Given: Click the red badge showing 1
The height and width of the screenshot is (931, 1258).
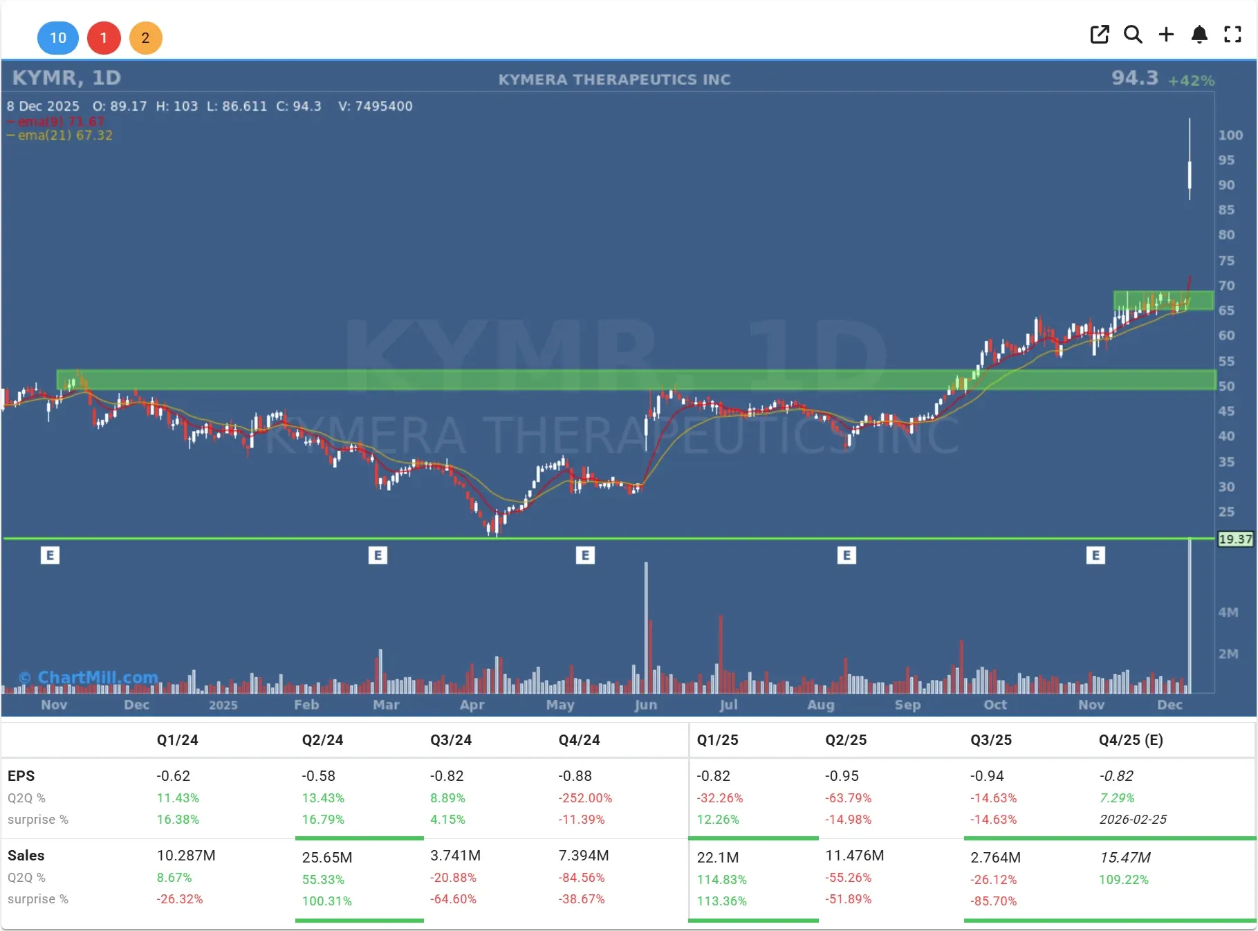Looking at the screenshot, I should pyautogui.click(x=104, y=38).
